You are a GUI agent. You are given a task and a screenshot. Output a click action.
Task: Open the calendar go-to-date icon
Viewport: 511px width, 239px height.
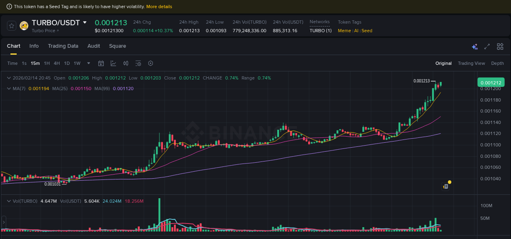click(101, 63)
